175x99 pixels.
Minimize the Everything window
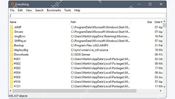(x=139, y=4)
